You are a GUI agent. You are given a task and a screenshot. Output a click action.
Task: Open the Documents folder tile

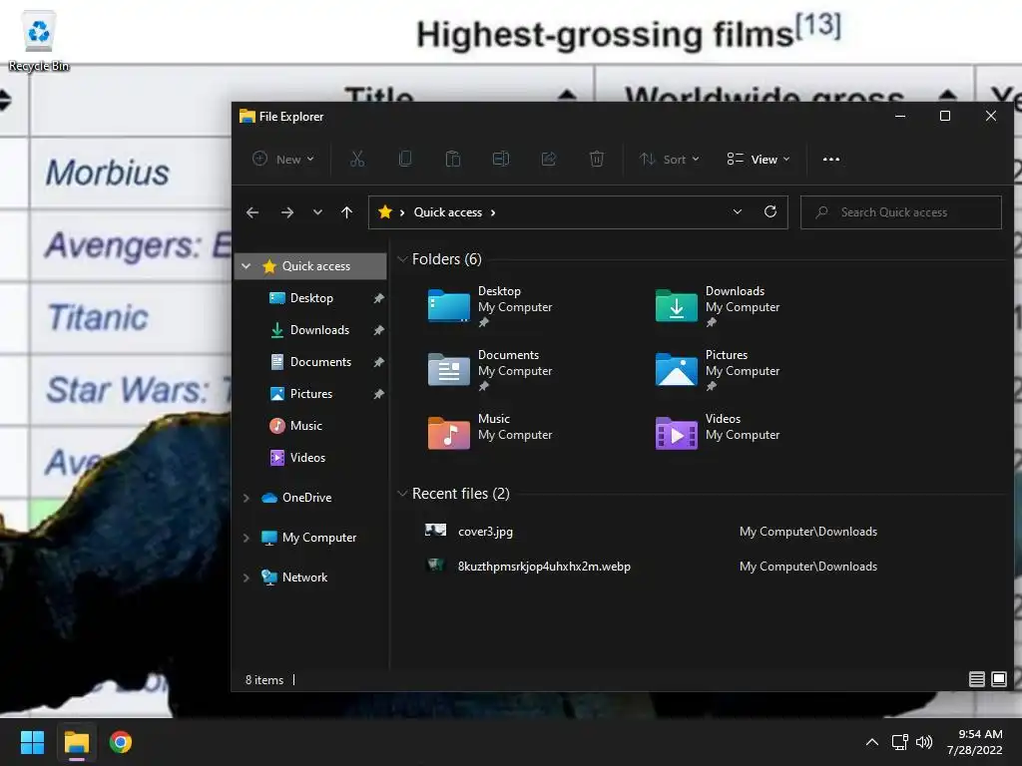point(490,370)
